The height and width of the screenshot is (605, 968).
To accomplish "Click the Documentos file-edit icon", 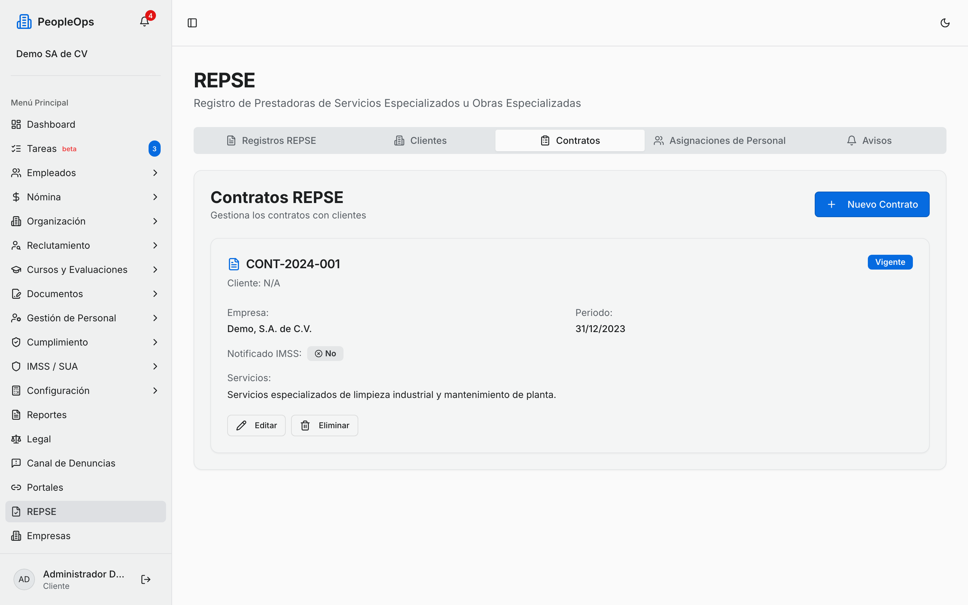I will click(16, 294).
